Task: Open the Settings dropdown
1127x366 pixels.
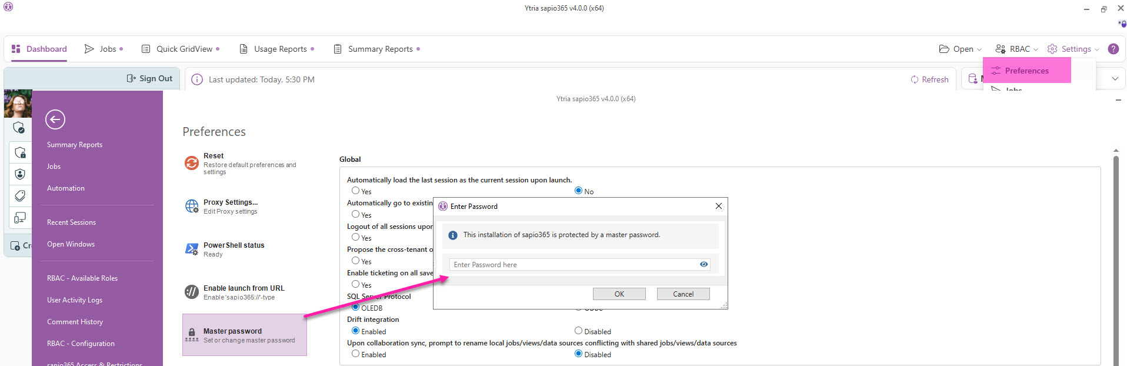Action: [1073, 49]
